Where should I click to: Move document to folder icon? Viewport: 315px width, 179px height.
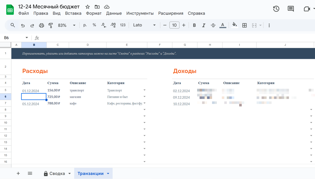tap(97, 7)
